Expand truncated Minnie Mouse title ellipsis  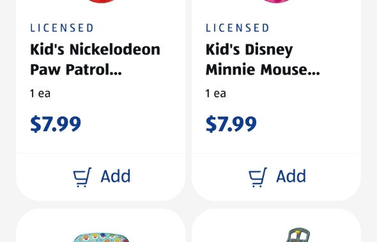pos(315,69)
